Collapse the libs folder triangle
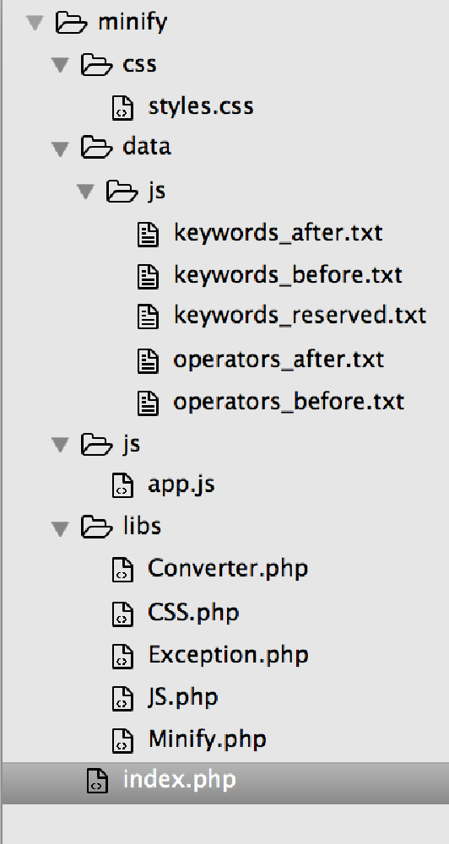449x844 pixels. tap(60, 528)
